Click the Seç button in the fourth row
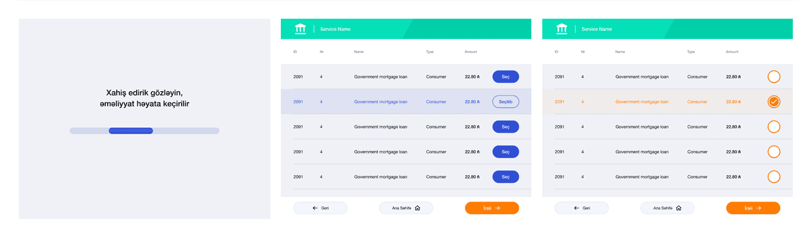Image resolution: width=811 pixels, height=239 pixels. (x=506, y=152)
